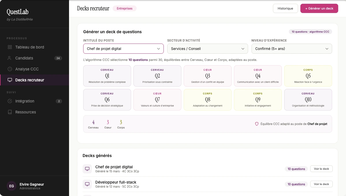Click the Decks recruteur monitor icon

pos(10,80)
